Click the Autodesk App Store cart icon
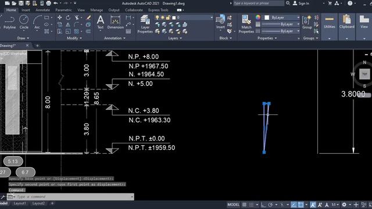 point(330,3)
